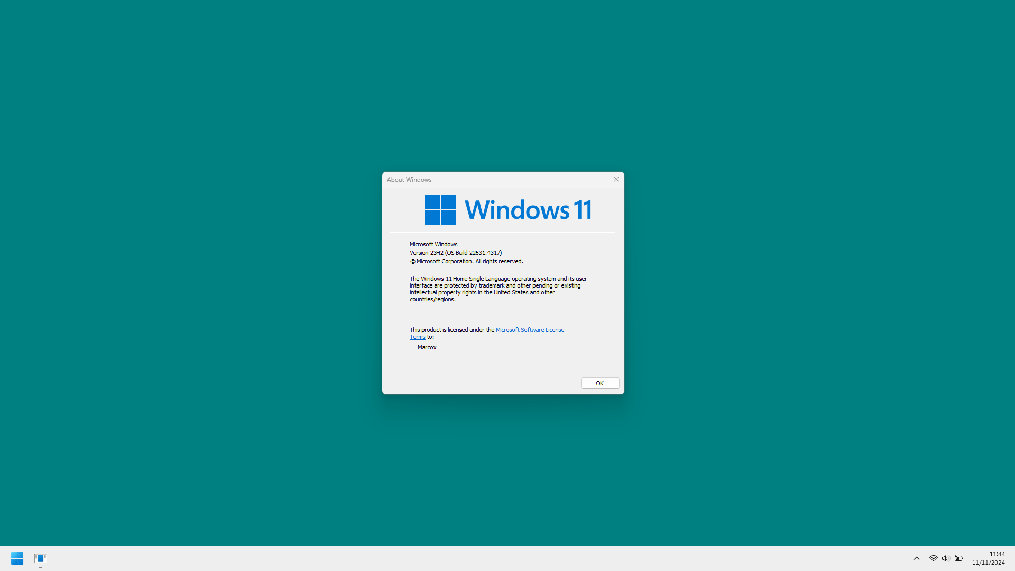The width and height of the screenshot is (1015, 571).
Task: Click the date 11/11/2024 in the taskbar
Action: 988,563
